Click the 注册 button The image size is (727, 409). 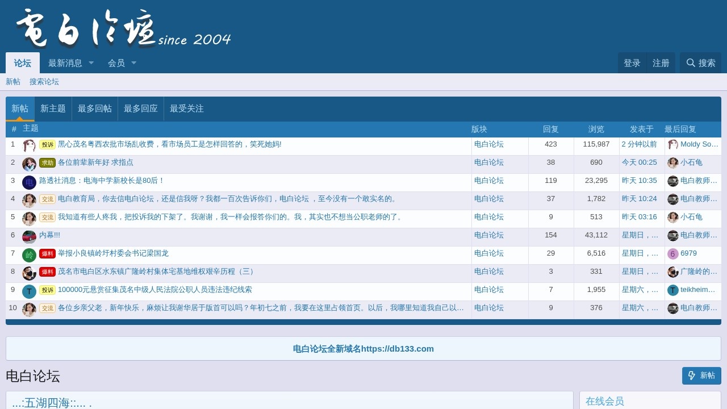(661, 63)
